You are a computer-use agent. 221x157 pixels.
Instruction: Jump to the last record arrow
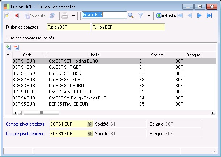209,16
